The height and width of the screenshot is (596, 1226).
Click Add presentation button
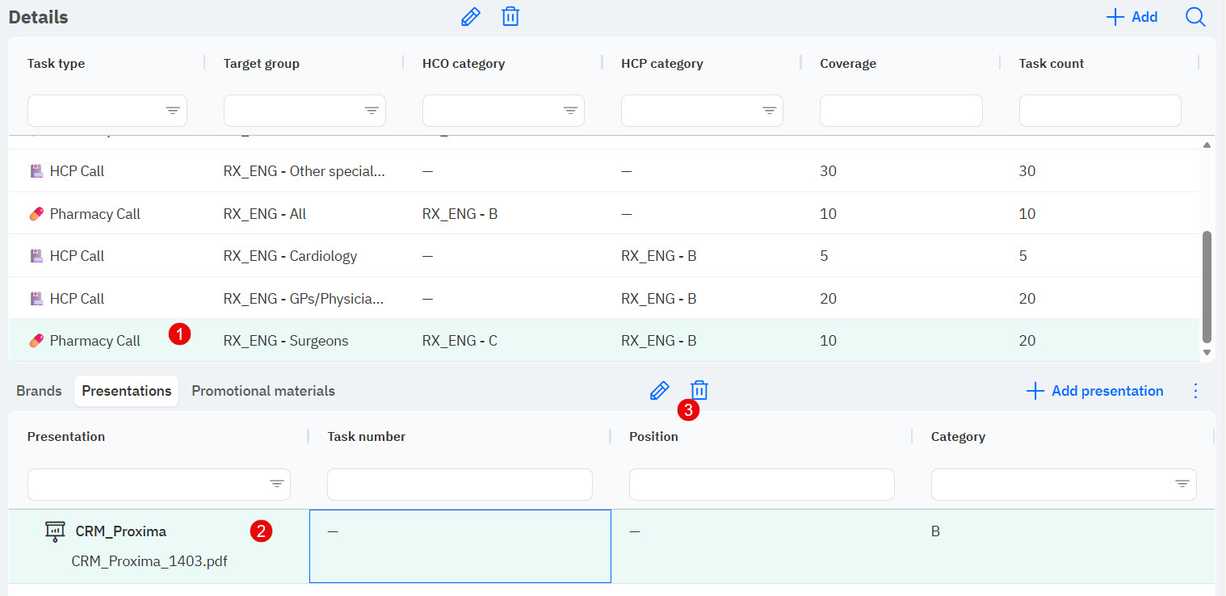pyautogui.click(x=1095, y=391)
